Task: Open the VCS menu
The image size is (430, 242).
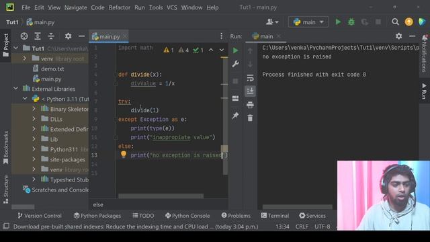Action: click(172, 7)
